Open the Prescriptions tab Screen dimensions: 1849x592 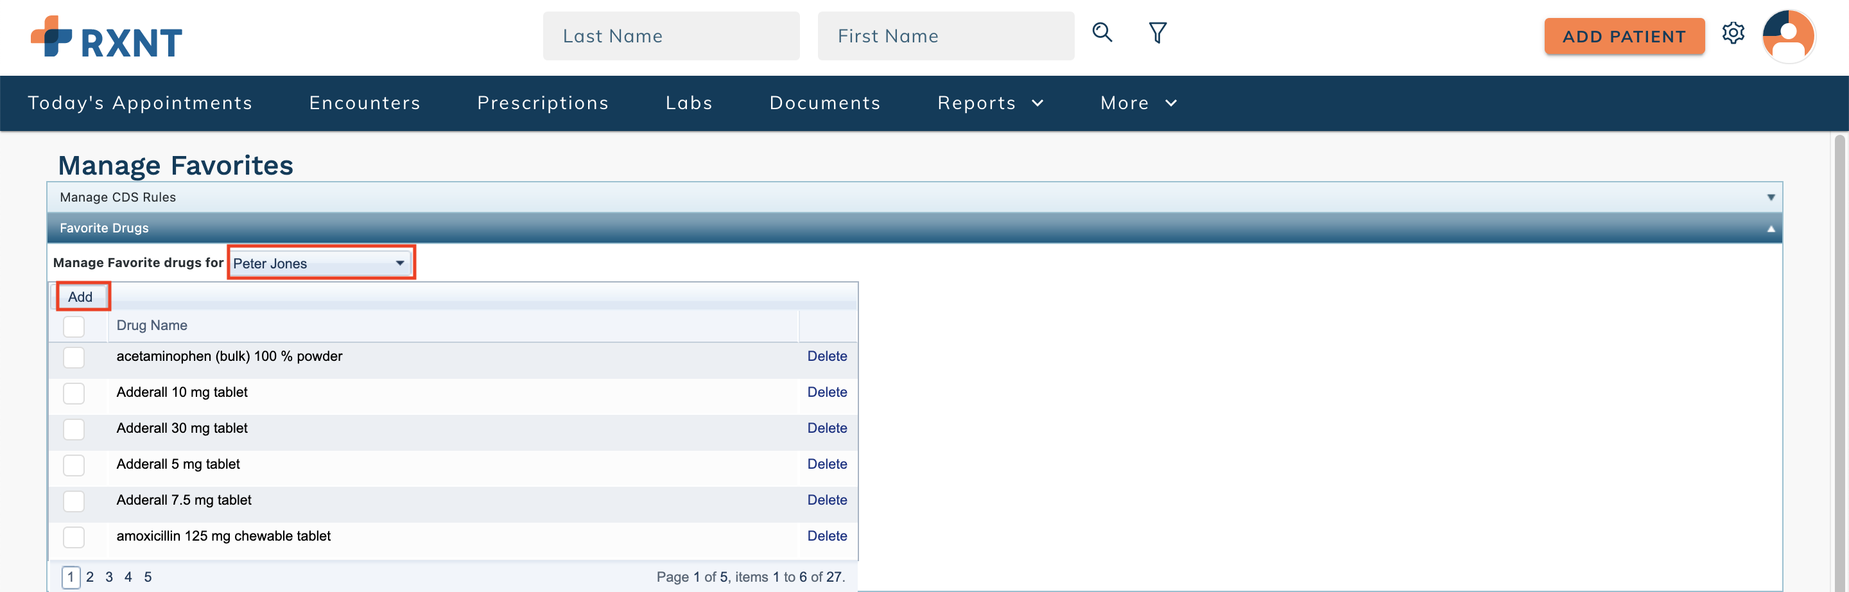point(543,103)
